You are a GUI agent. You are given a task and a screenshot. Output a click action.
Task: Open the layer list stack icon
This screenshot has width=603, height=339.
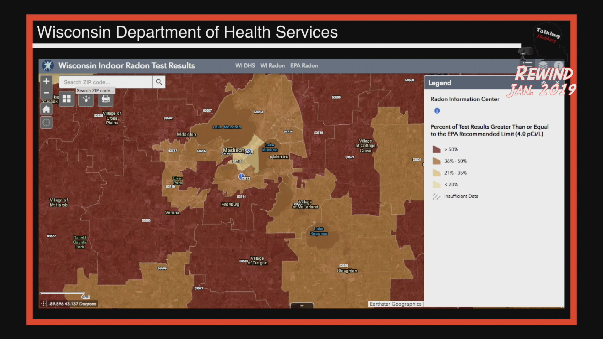point(543,65)
